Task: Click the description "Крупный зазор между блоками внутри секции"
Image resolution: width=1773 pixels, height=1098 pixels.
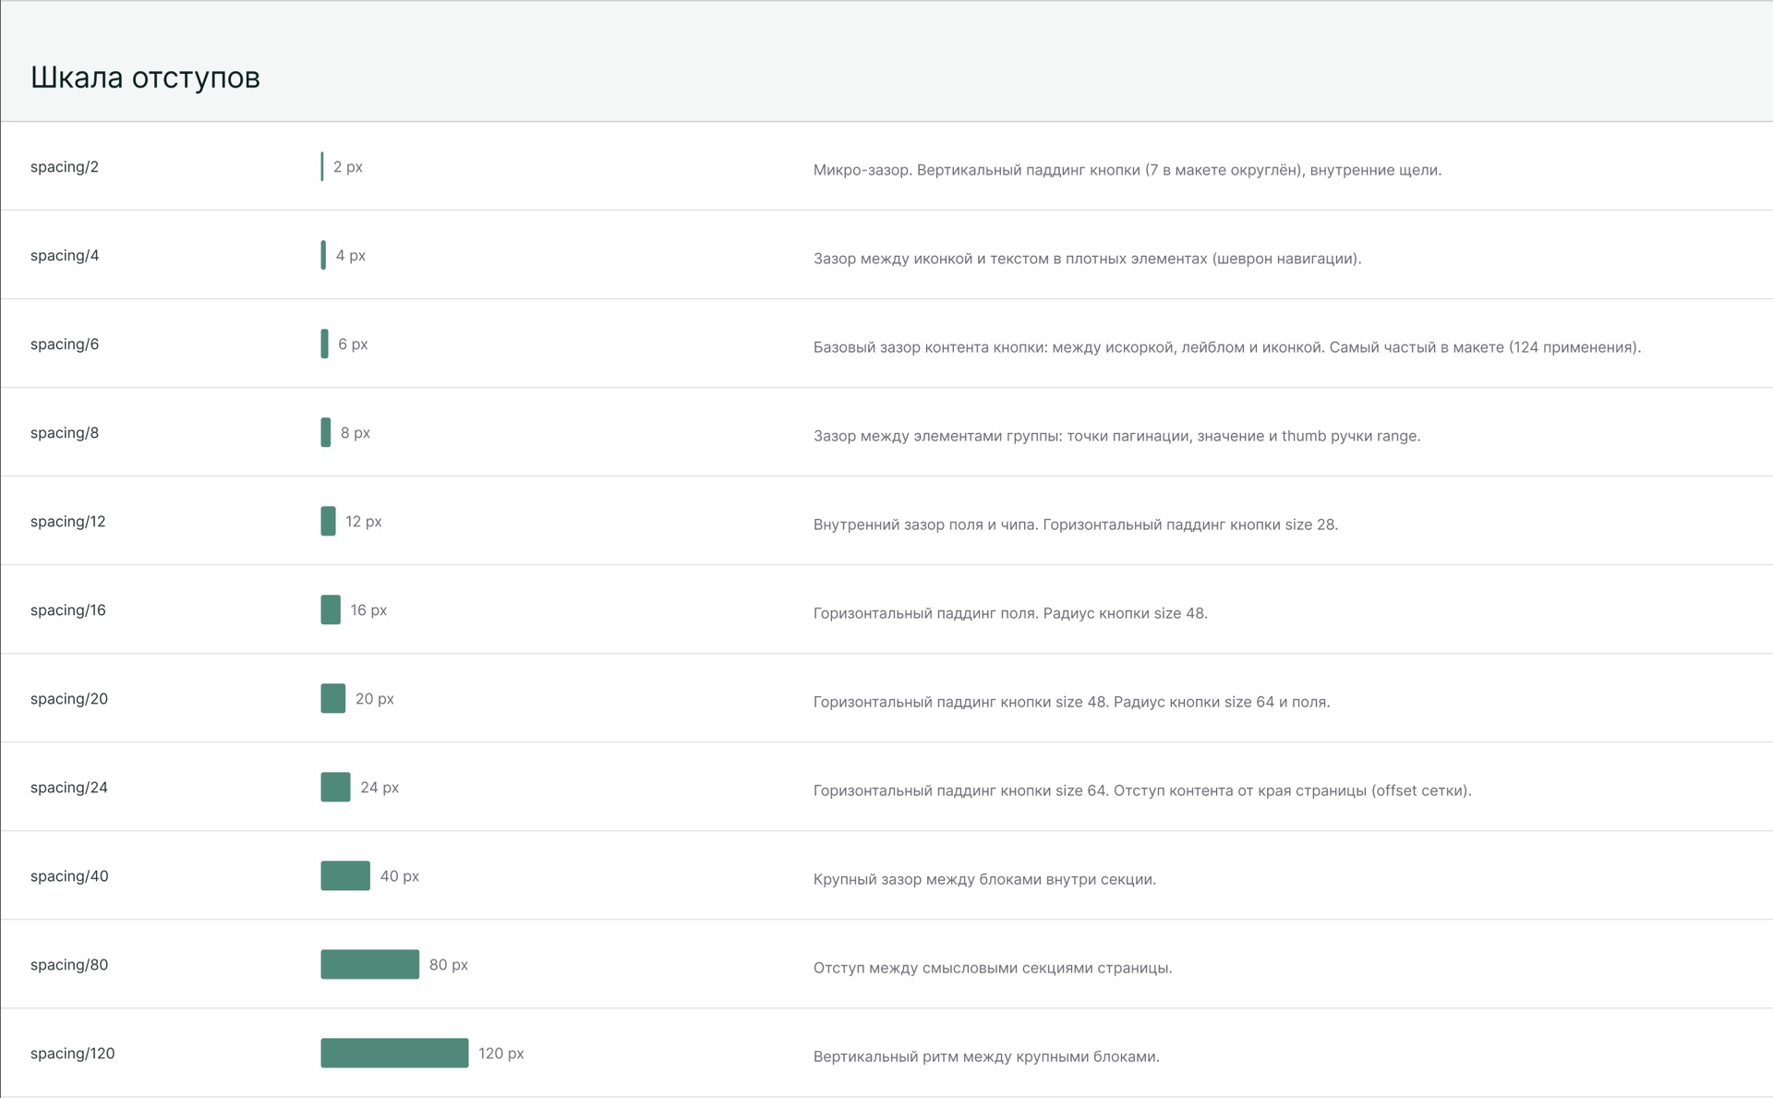Action: [984, 879]
